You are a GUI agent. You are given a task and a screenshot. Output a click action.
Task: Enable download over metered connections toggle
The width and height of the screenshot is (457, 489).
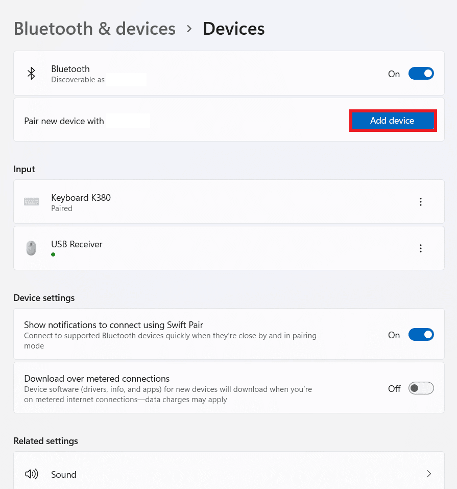(x=421, y=388)
